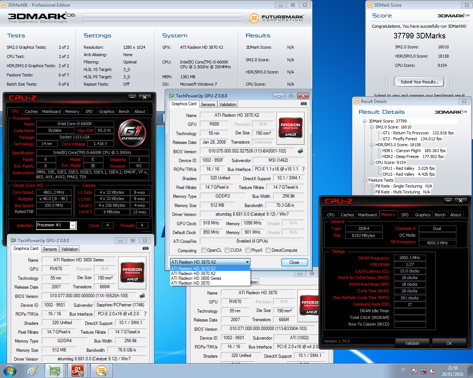Click the GPU-Z 0.8.0 title bar icon of the 3870 X2 window
This screenshot has height=378, width=473.
click(171, 96)
